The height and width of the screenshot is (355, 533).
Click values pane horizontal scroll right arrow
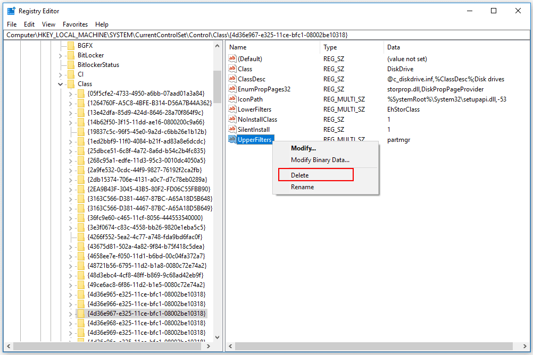pos(525,346)
